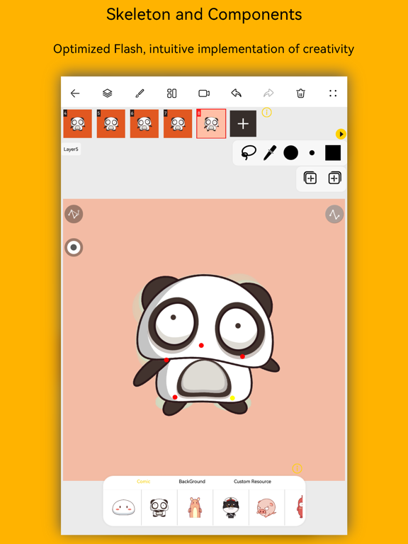Pick the panda character resource

coord(159,508)
